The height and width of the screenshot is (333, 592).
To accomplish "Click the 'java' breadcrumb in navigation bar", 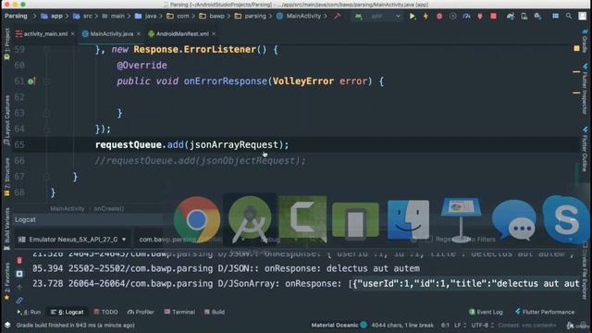I will tap(146, 17).
